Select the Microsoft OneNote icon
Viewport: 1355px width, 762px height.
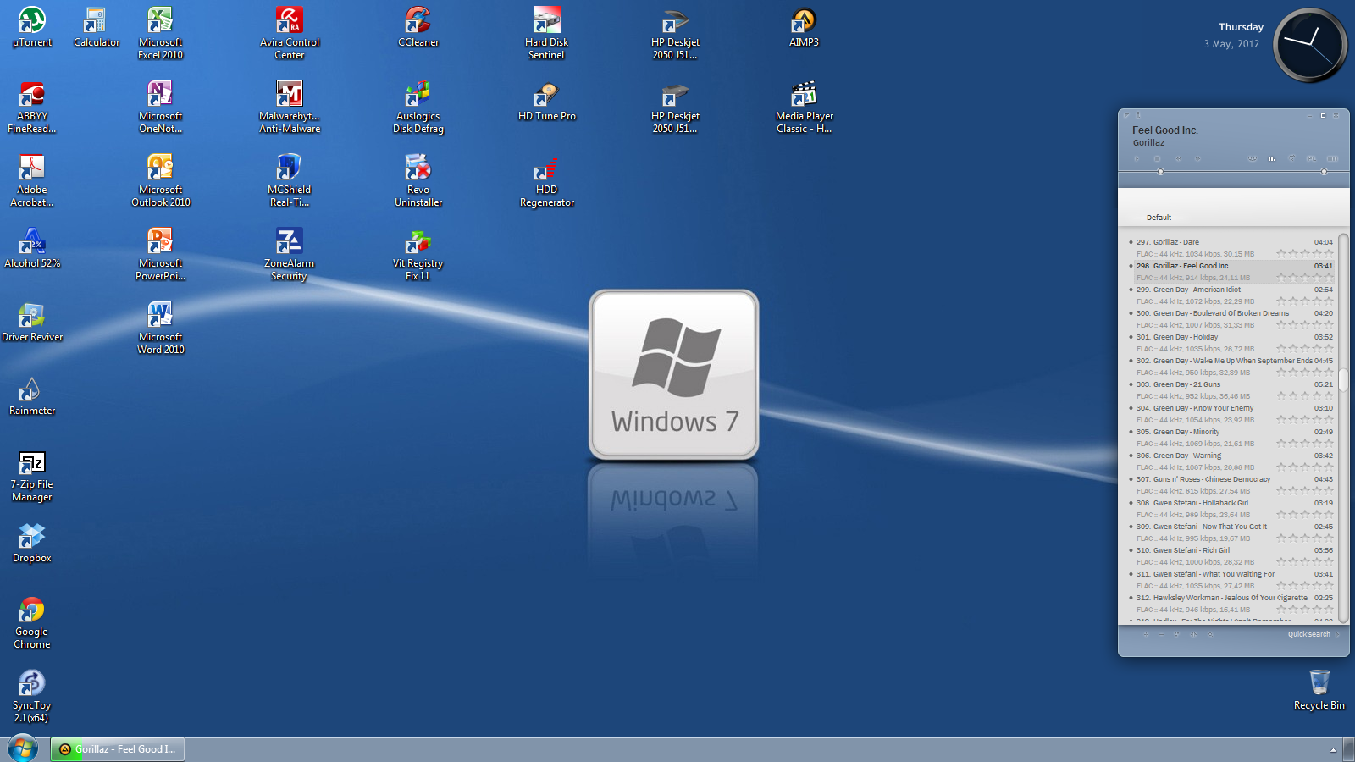pos(161,107)
